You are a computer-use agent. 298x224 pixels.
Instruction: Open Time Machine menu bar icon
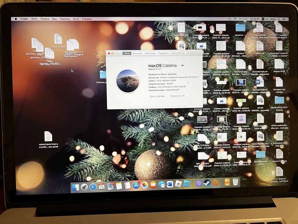click(230, 19)
